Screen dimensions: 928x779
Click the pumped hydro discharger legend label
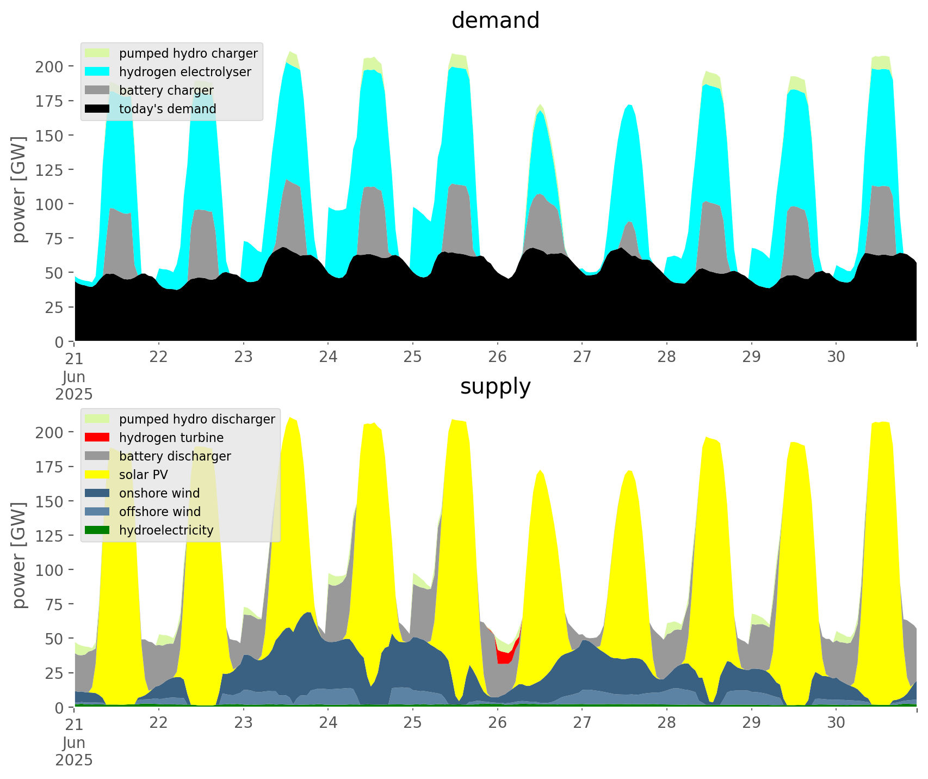pos(197,419)
